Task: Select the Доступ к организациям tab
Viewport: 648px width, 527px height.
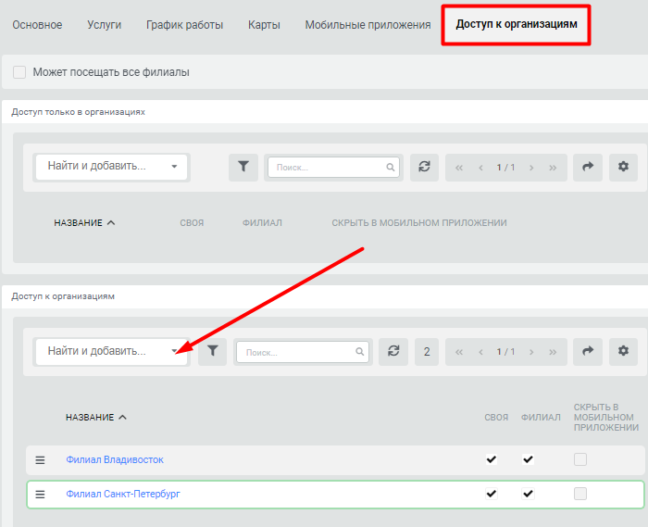Action: tap(517, 24)
